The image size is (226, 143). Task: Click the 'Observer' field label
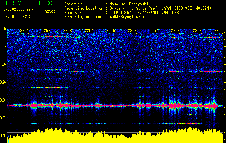click(x=73, y=4)
